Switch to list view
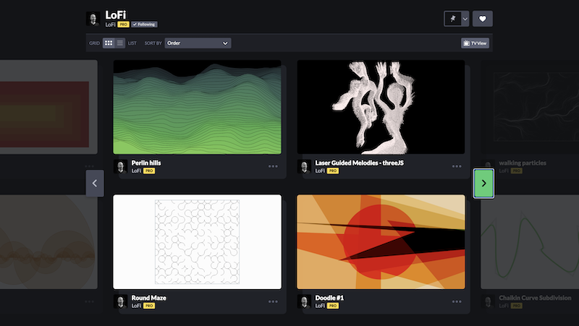The width and height of the screenshot is (579, 326). click(120, 43)
